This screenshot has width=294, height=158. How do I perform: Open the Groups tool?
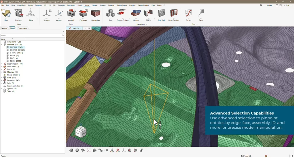[136, 15]
